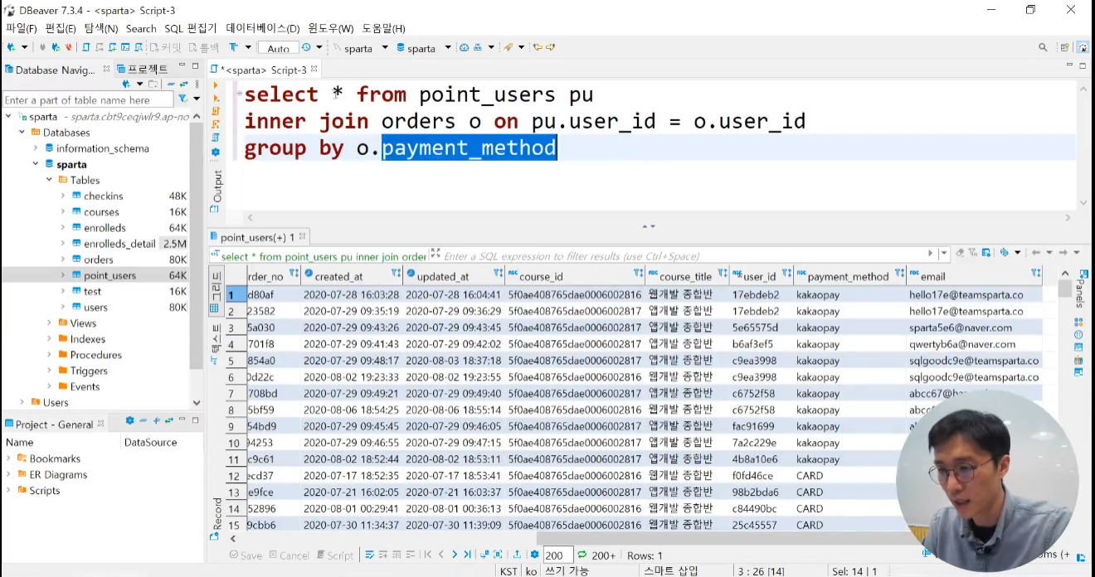Toggle the Auto commit mode box

tap(279, 48)
